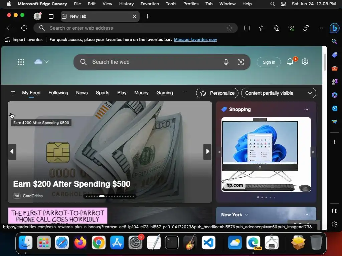342x256 pixels.
Task: Click the page vertical scrollbar
Action: [x=325, y=62]
